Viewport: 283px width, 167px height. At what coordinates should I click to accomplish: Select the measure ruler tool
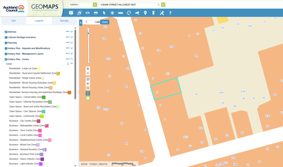(x=120, y=13)
